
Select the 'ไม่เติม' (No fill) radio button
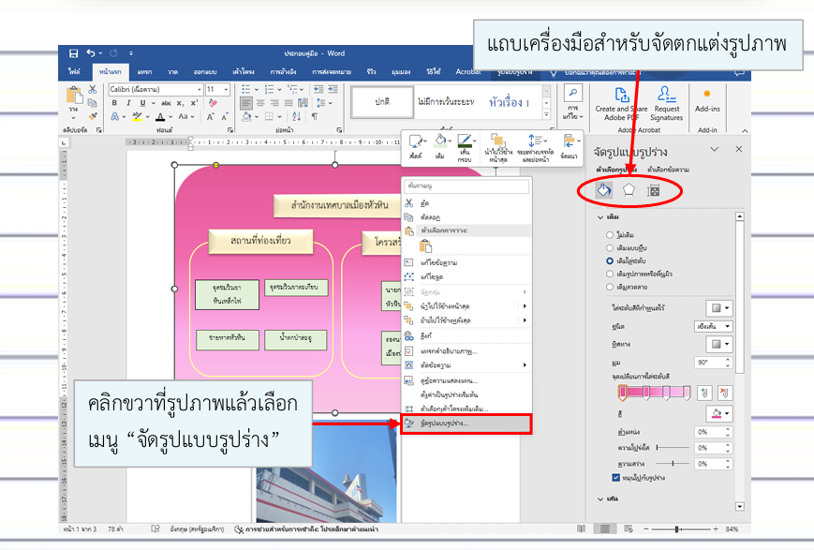[611, 234]
